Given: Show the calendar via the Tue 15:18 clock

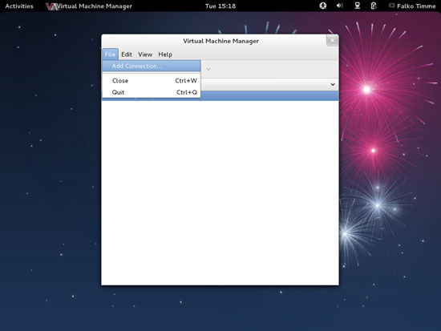Looking at the screenshot, I should tap(220, 6).
